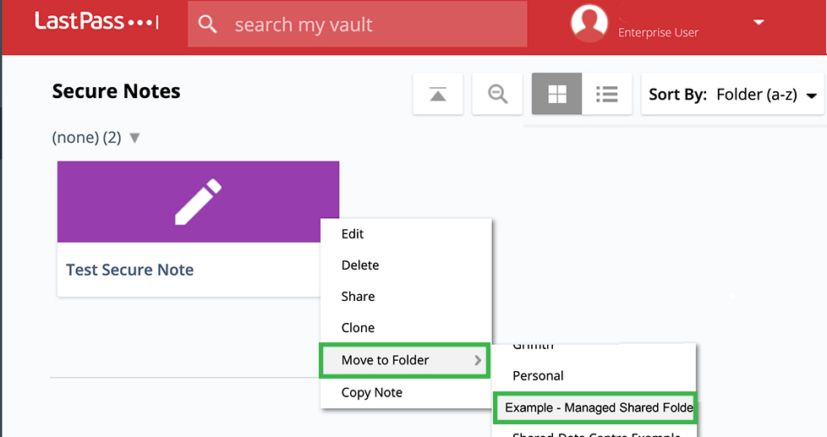Switch to list view
The height and width of the screenshot is (437, 827).
point(606,95)
